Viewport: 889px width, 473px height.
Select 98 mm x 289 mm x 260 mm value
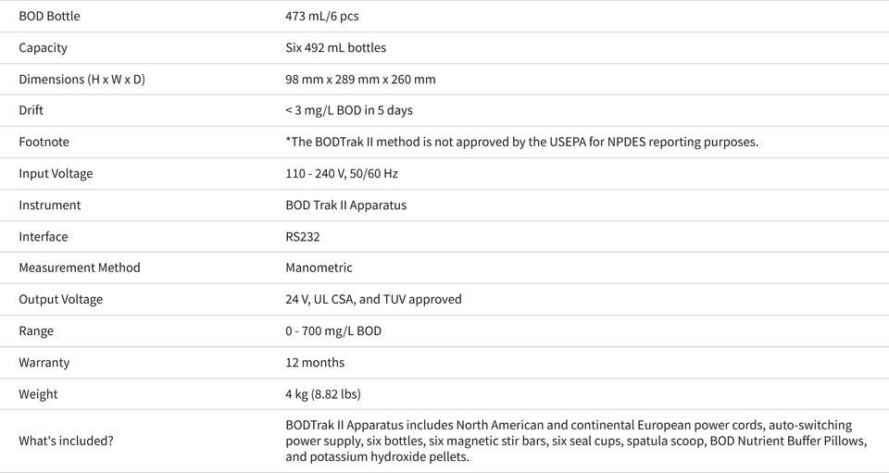[360, 80]
